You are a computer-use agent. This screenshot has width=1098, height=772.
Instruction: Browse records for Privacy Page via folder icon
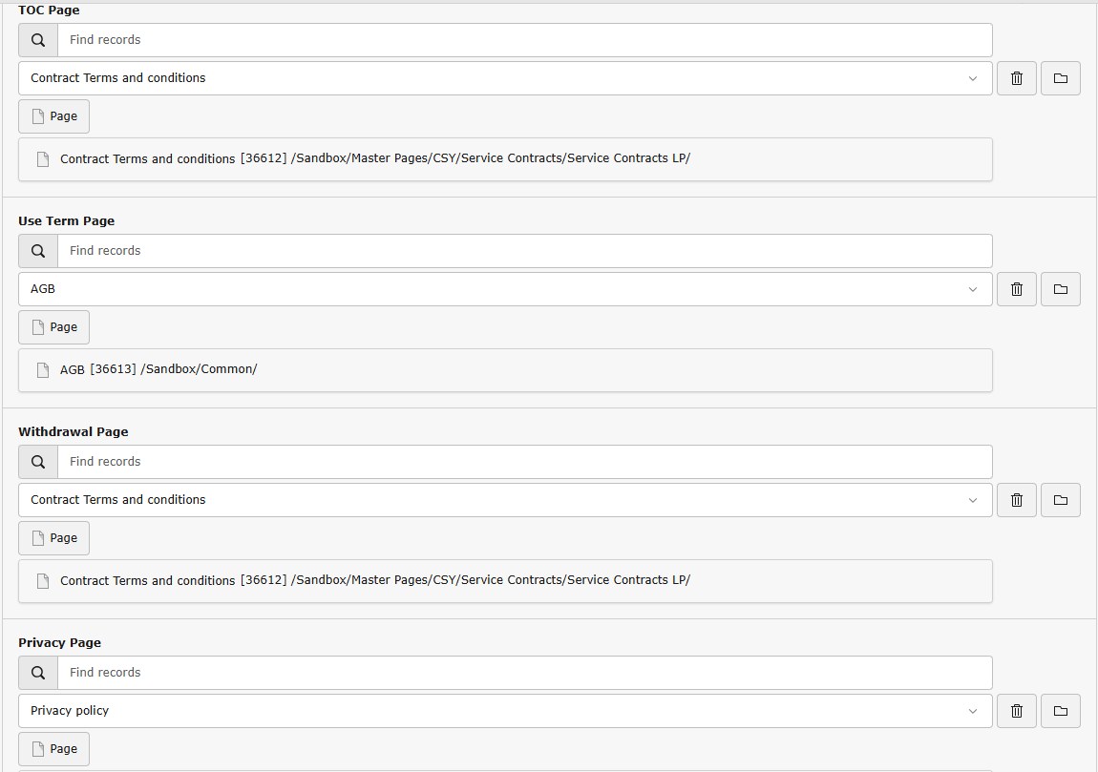click(1060, 711)
